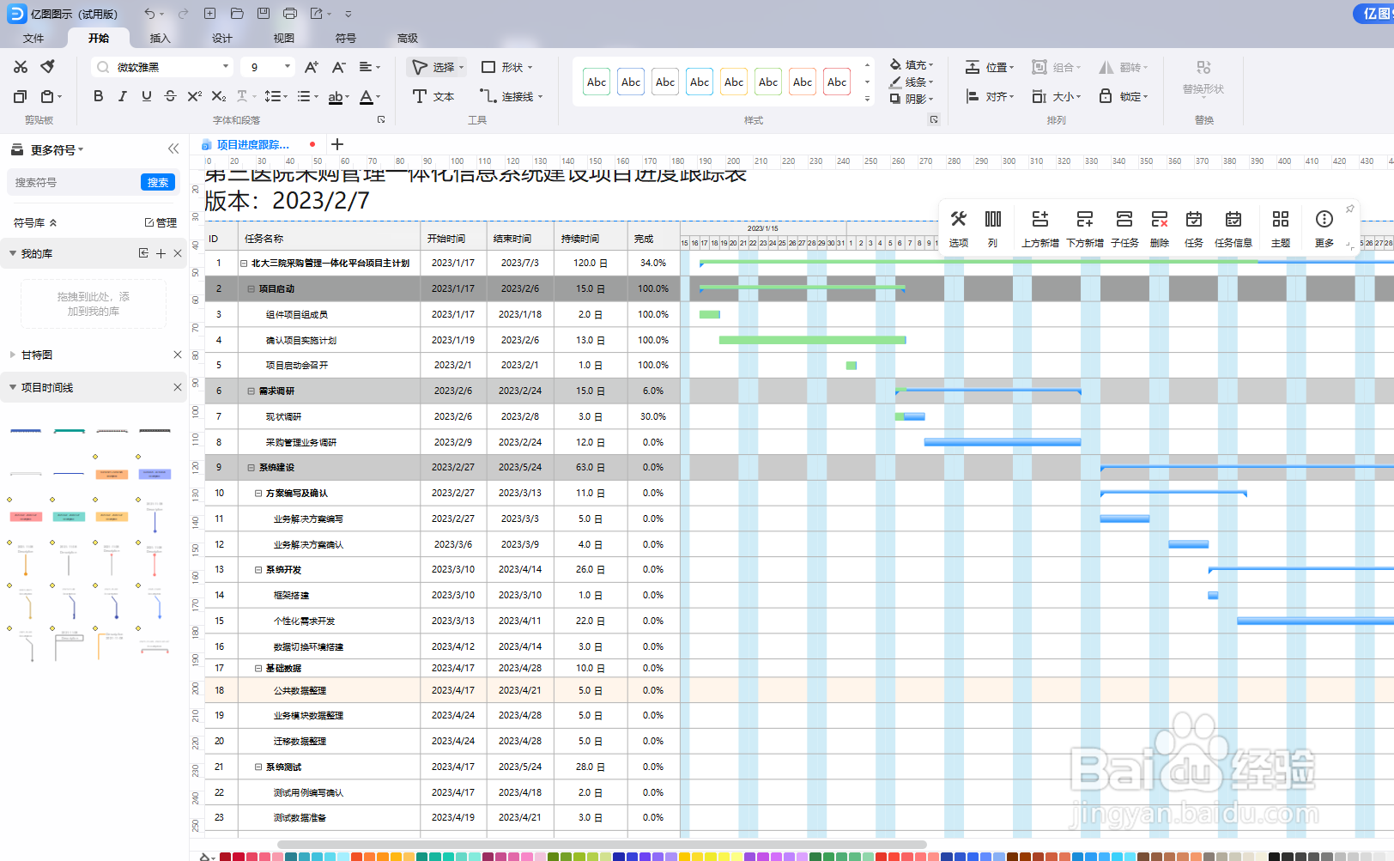Click Add task above icon
Image resolution: width=1394 pixels, height=861 pixels.
(x=1040, y=228)
